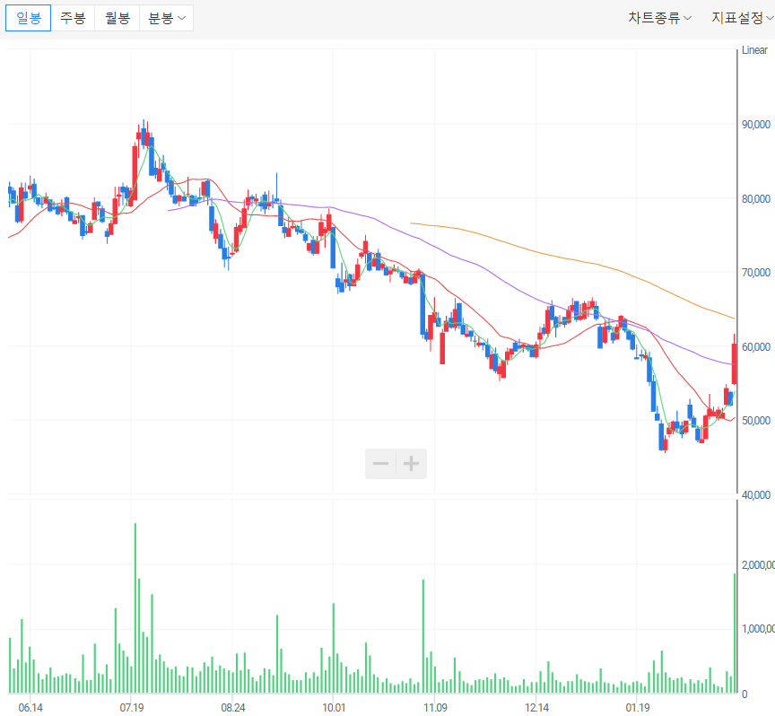Switch to the 월봉 monthly chart tab
The image size is (775, 716).
(118, 18)
